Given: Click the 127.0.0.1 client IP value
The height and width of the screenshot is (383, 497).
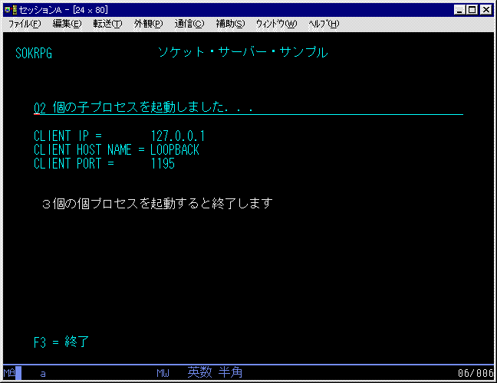Looking at the screenshot, I should (x=178, y=136).
